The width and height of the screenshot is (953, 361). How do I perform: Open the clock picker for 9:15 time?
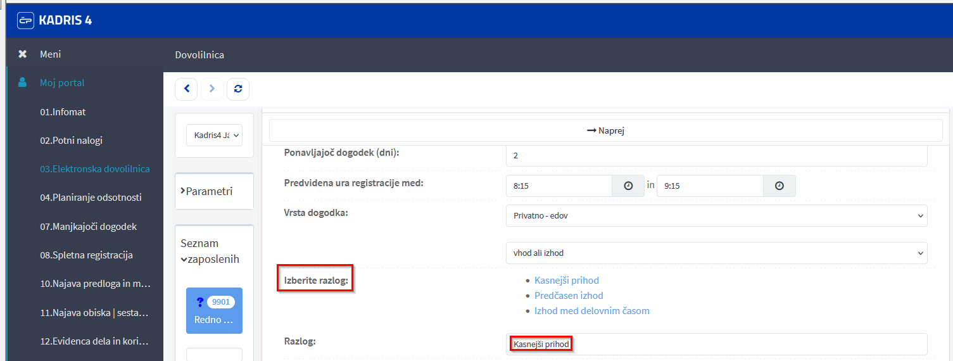click(779, 186)
